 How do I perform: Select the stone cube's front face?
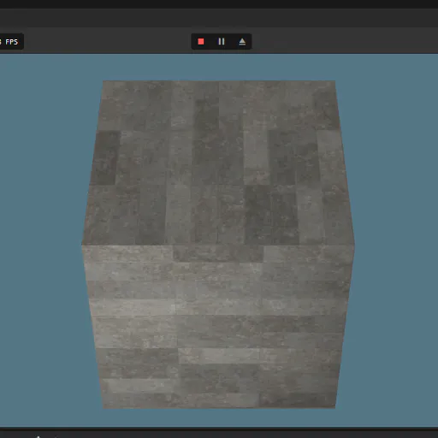pyautogui.click(x=218, y=327)
